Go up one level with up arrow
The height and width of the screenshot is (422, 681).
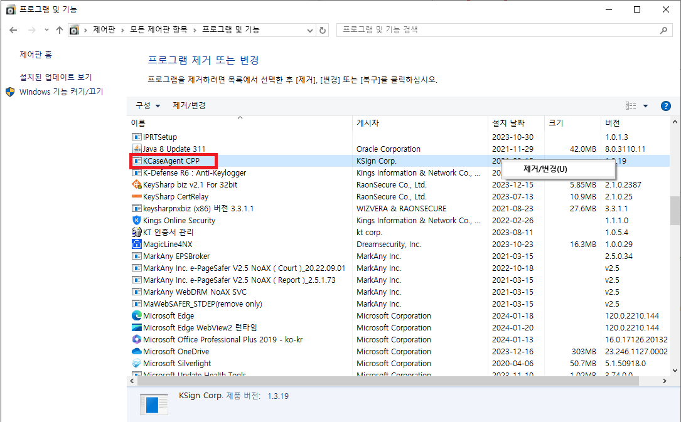[60, 30]
